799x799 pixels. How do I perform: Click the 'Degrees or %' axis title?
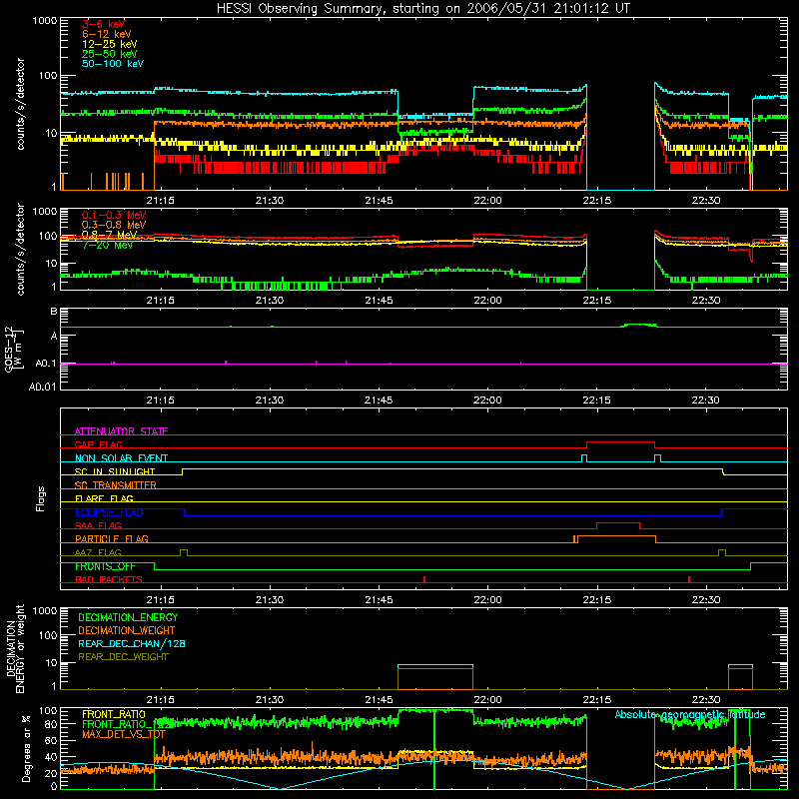(x=26, y=748)
